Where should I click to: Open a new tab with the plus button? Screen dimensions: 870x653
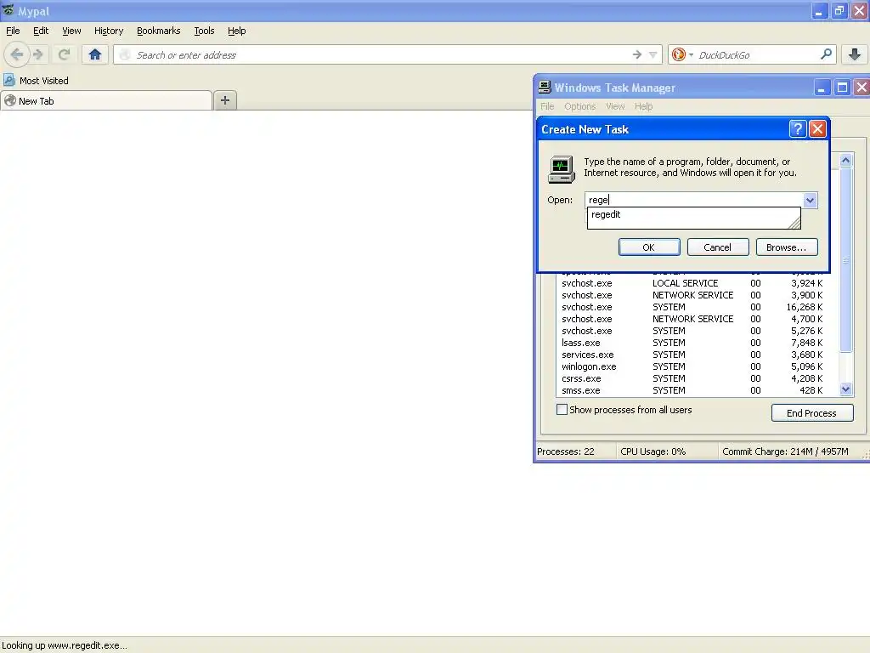click(224, 100)
